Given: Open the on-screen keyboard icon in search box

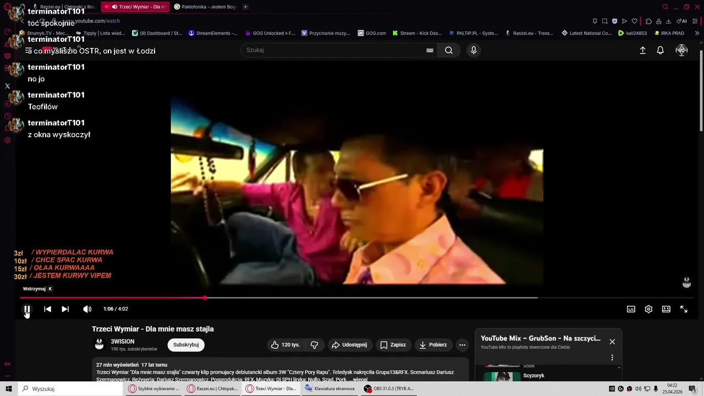Looking at the screenshot, I should pyautogui.click(x=430, y=50).
